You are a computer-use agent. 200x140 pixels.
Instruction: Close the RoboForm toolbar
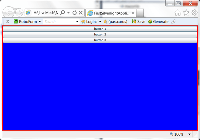tap(8, 21)
